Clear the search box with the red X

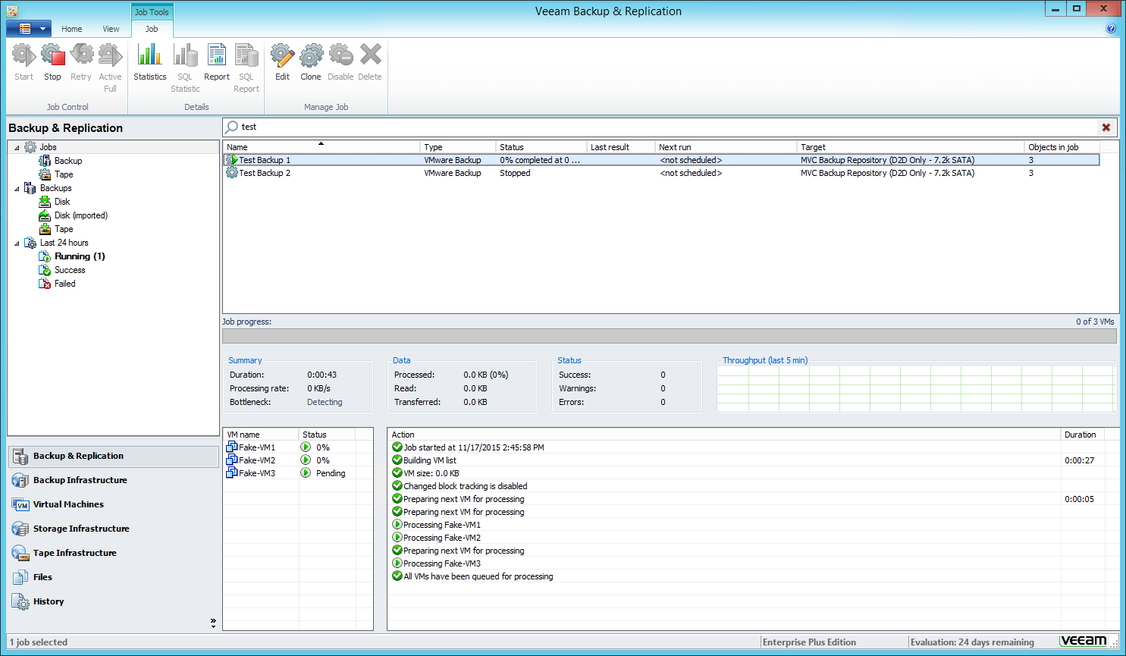[1106, 127]
